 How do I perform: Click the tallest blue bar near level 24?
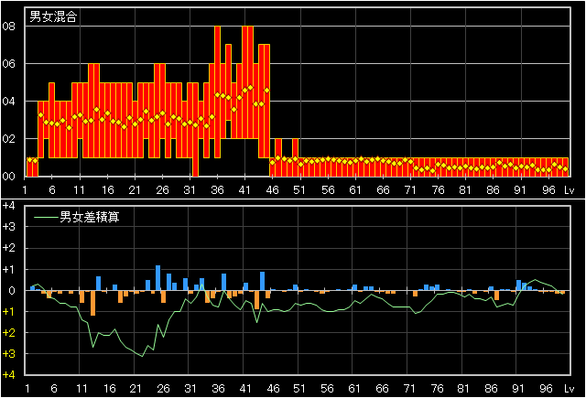[x=158, y=278]
